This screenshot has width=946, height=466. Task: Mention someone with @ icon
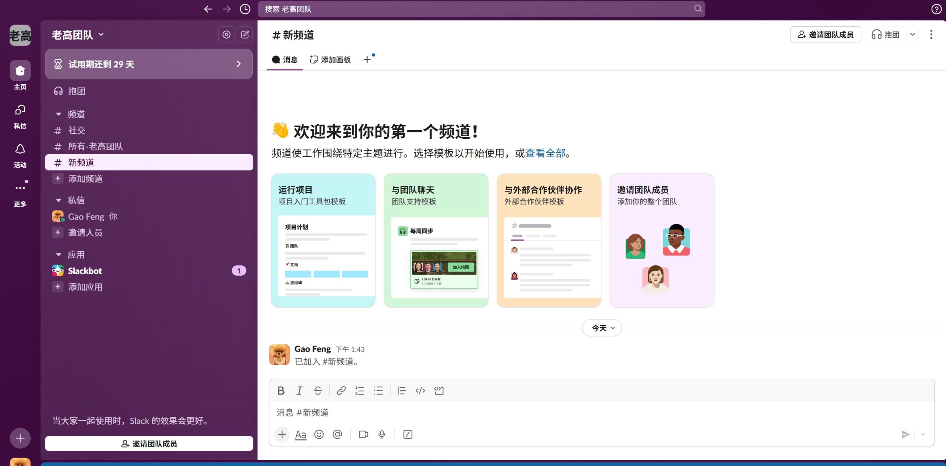click(337, 434)
